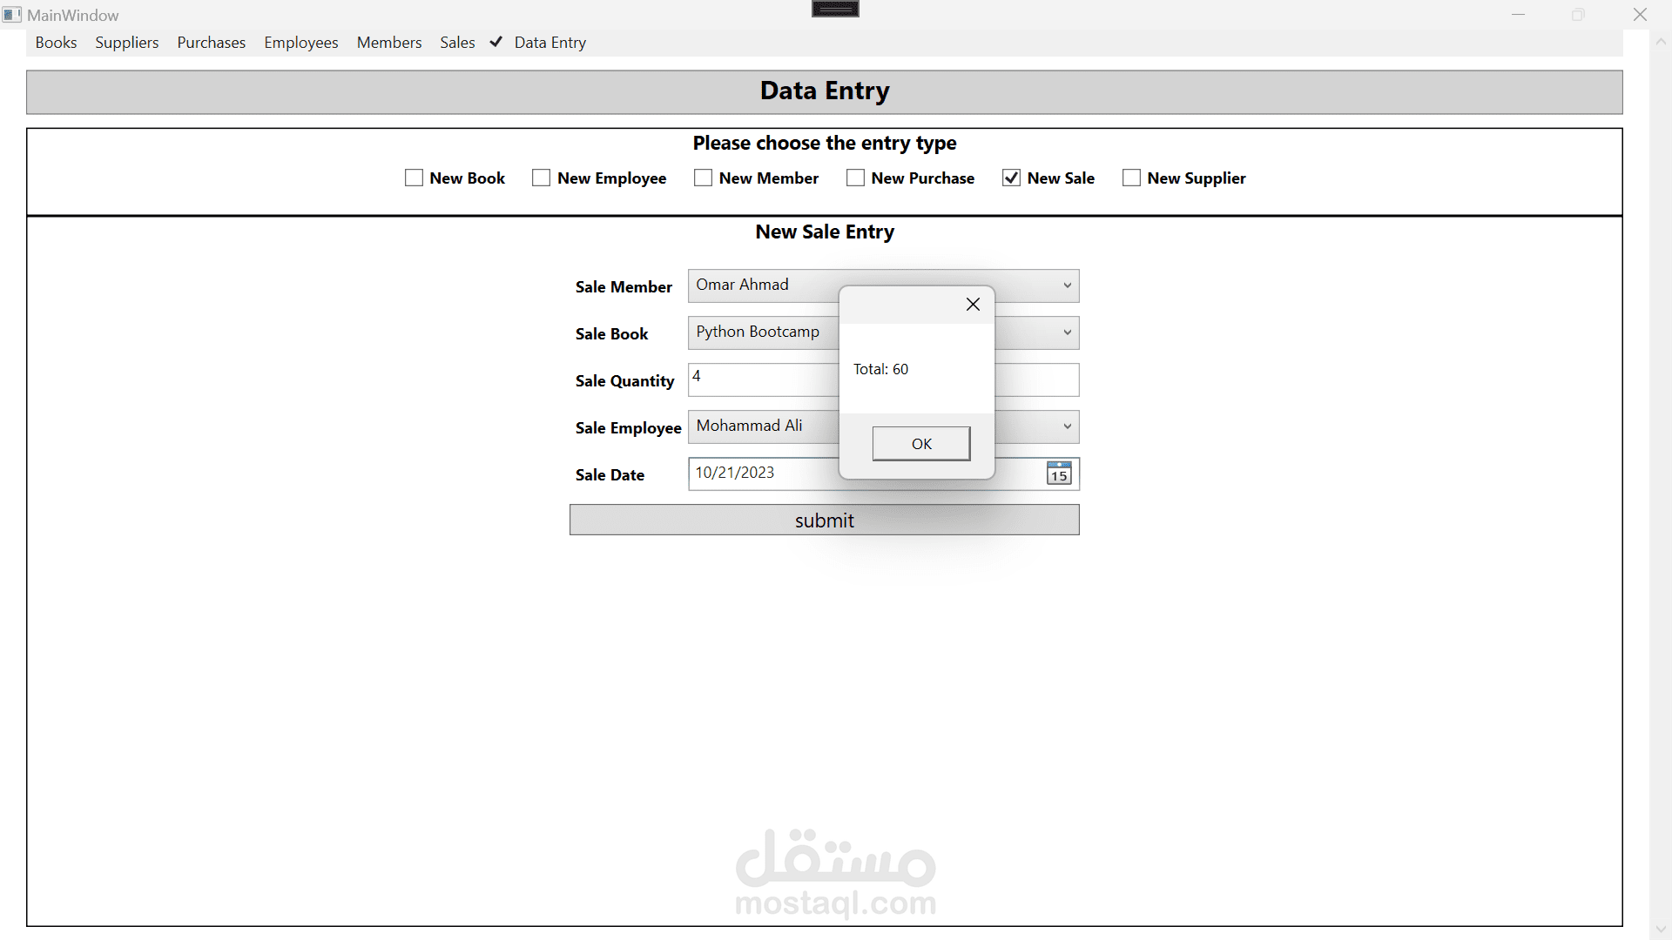Select the New Purchase entry type
The height and width of the screenshot is (940, 1672).
click(x=855, y=178)
